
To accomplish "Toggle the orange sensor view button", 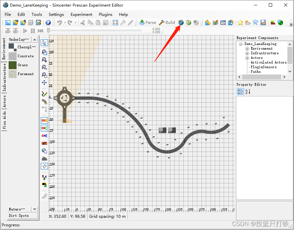I will pyautogui.click(x=44, y=120).
